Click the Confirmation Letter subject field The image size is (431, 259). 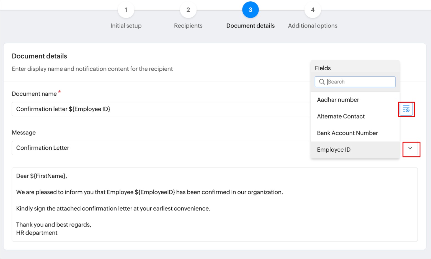point(161,148)
